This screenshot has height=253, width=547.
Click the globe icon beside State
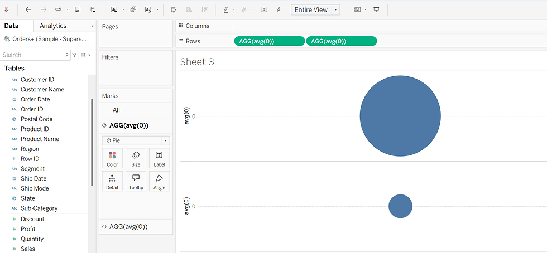(x=15, y=198)
